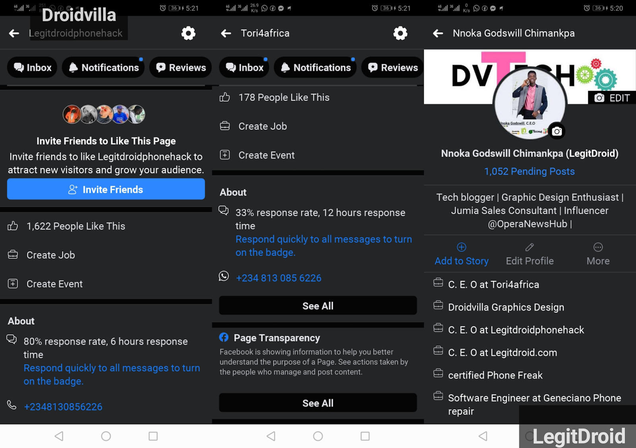Open the More options ellipsis icon

(x=598, y=247)
